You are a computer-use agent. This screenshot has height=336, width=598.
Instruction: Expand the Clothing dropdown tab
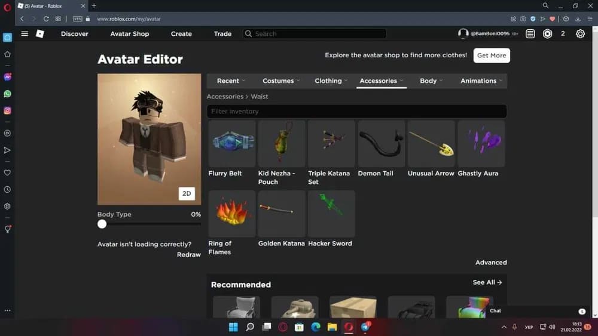[x=331, y=81]
